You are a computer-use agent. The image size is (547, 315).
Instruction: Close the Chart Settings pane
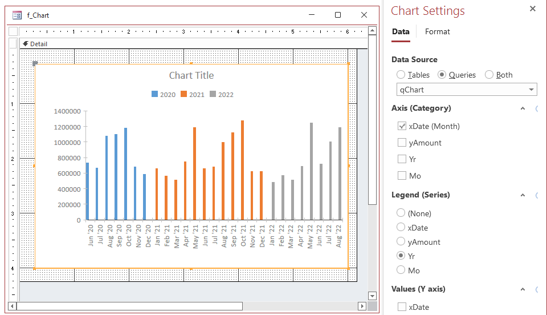click(533, 9)
